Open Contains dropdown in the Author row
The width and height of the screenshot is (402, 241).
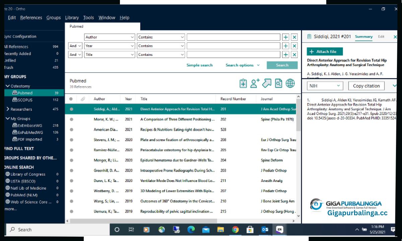coord(161,37)
